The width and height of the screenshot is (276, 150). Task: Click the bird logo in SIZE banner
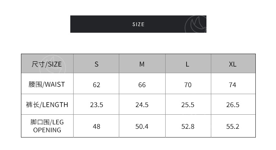click(196, 24)
